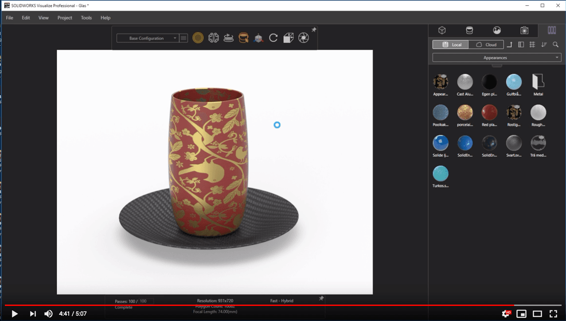Expand the Appearances category dropdown

coord(497,58)
